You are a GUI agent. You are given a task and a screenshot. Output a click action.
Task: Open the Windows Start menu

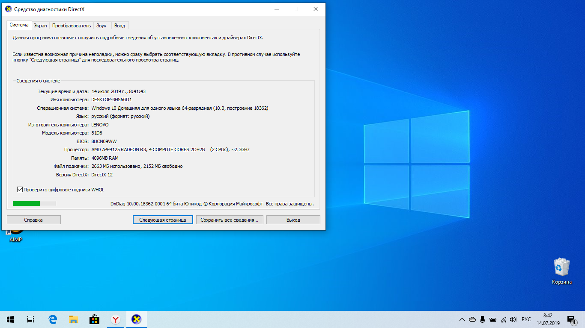[x=10, y=319]
